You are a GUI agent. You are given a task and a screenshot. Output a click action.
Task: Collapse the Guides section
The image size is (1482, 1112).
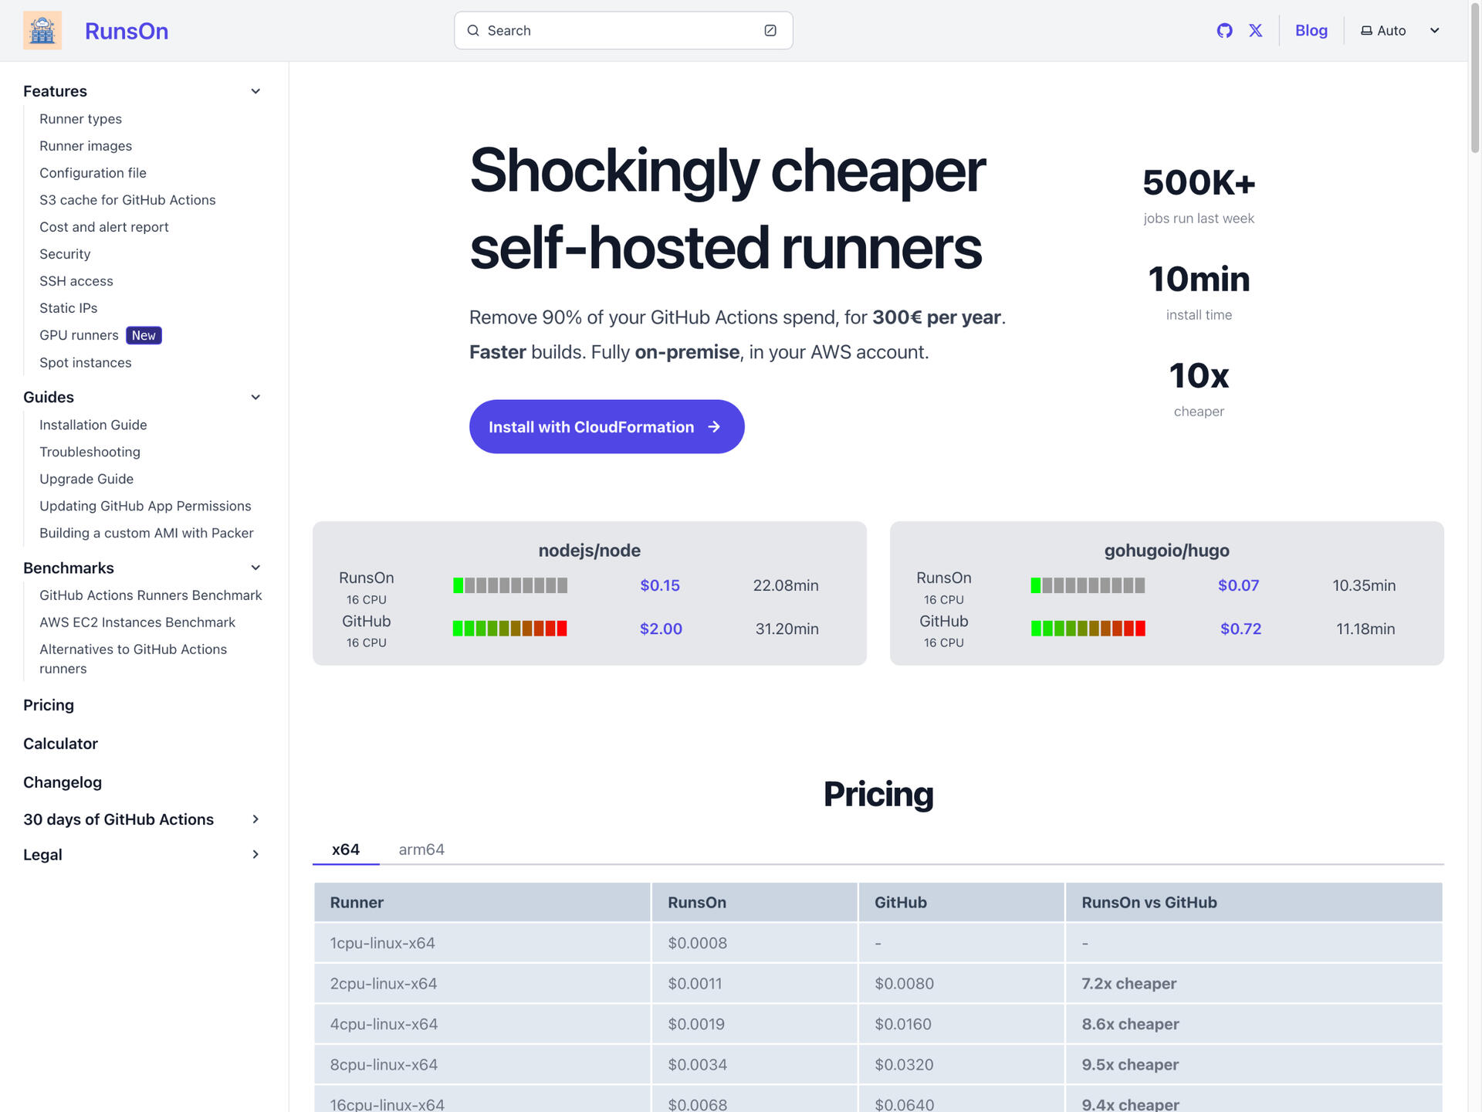(x=255, y=397)
